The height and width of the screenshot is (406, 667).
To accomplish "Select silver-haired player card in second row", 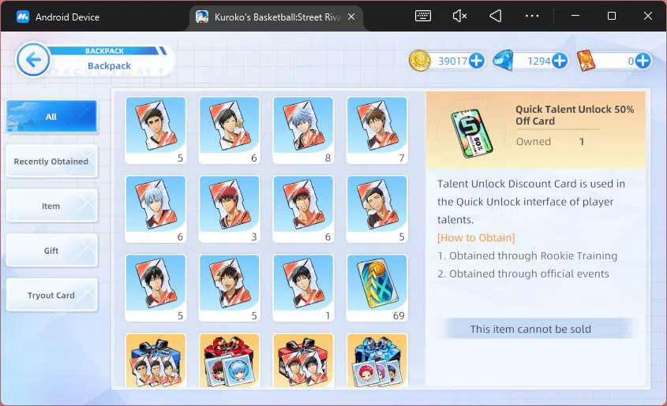I will pos(156,209).
